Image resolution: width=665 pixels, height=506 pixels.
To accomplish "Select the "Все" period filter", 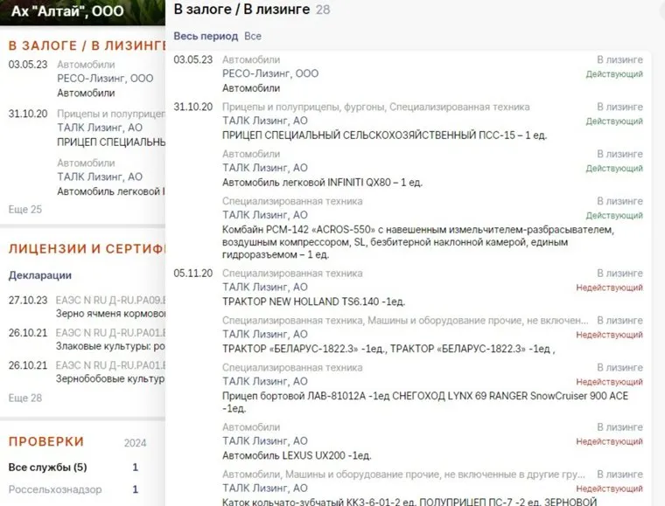I will tap(253, 37).
